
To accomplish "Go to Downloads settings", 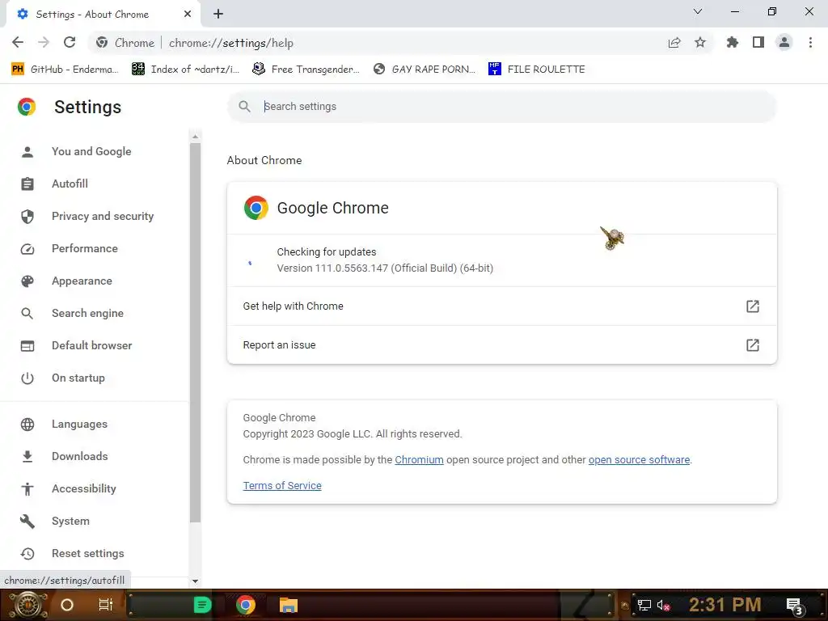I will coord(80,456).
